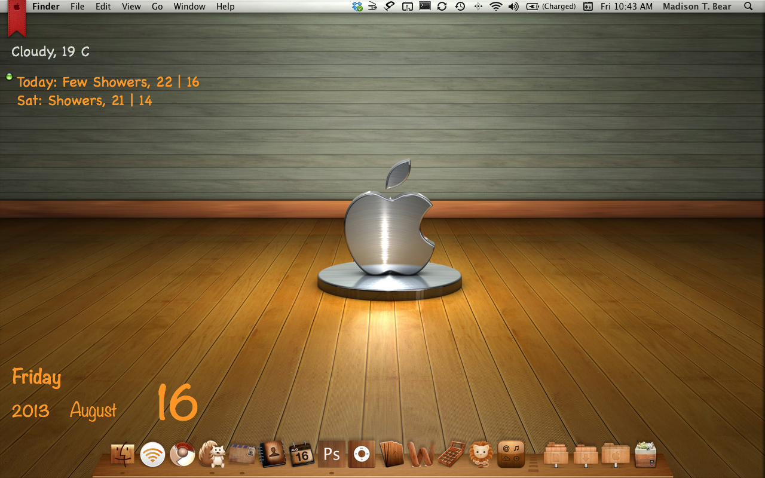Click the large orange 16 date
Image resolution: width=765 pixels, height=478 pixels.
coord(177,402)
